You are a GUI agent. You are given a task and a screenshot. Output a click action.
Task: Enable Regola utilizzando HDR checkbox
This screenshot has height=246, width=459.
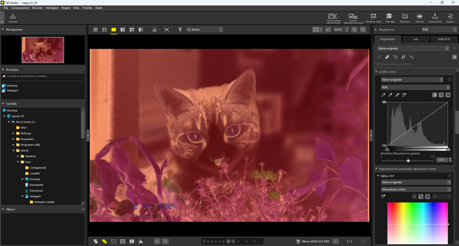tap(378, 64)
